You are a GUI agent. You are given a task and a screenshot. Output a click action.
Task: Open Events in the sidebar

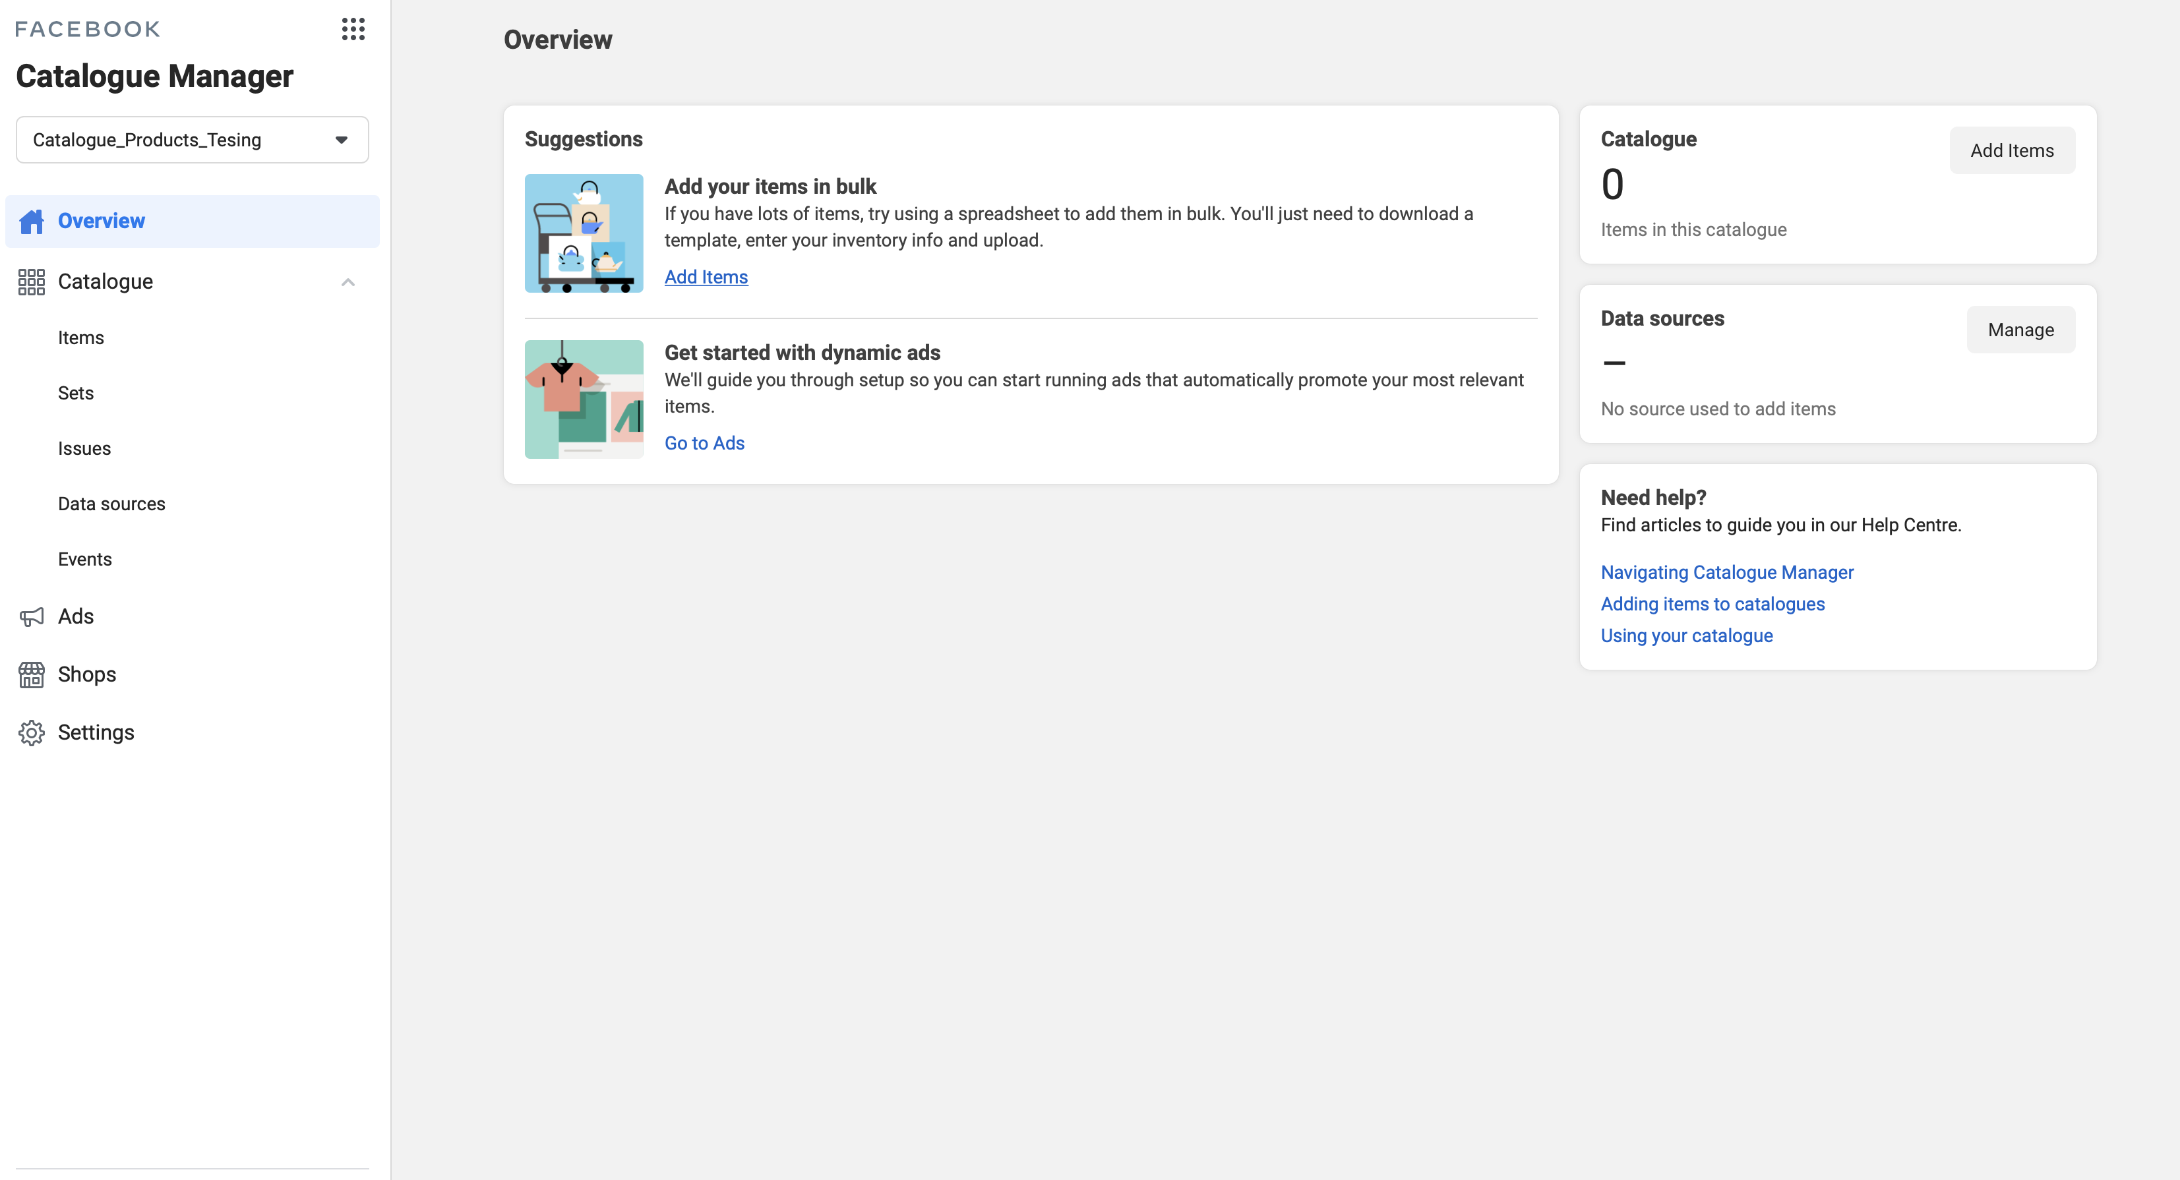(x=84, y=559)
